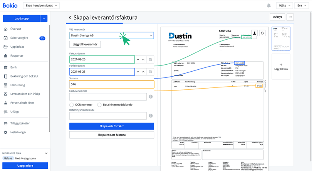Open calendar picker for Fakturadatum

150,60
